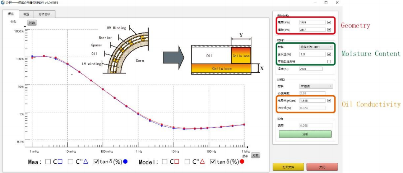Click the permittivity field 2.20
This screenshot has height=173, width=403.
click(312, 93)
